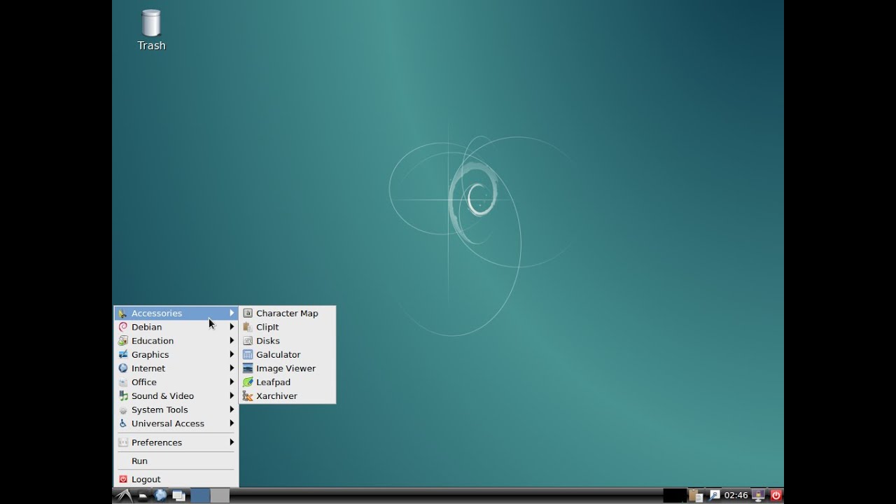This screenshot has height=504, width=896.
Task: Click the LXDE start menu button
Action: [124, 496]
